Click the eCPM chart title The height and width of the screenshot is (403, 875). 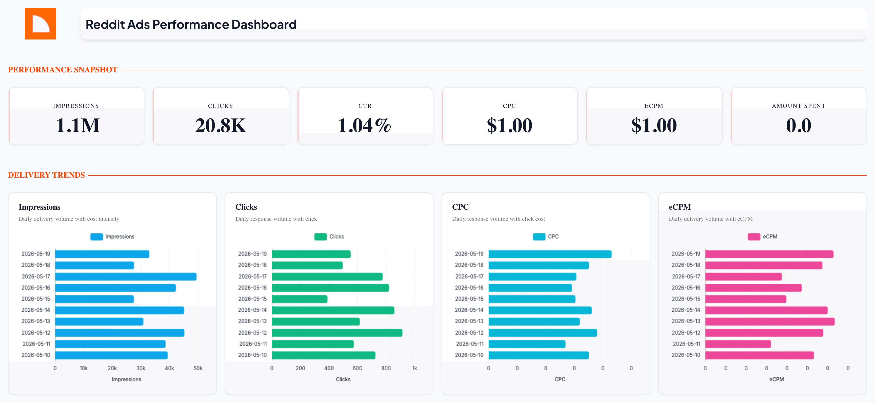coord(680,207)
